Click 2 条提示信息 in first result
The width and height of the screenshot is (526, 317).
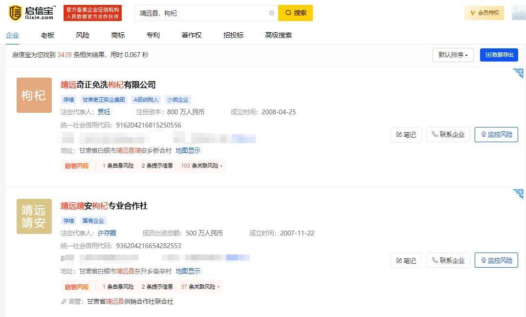click(157, 166)
